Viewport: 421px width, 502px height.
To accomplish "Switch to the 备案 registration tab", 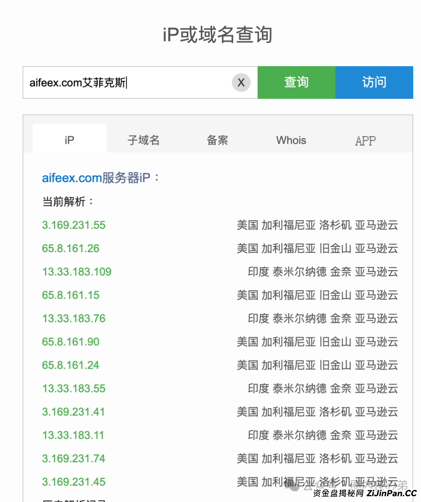I will tap(217, 140).
